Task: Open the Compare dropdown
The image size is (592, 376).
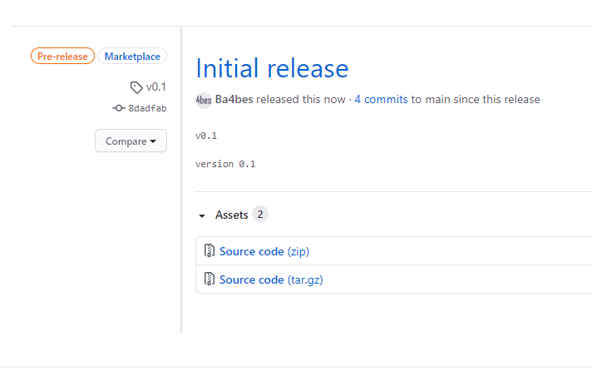Action: pyautogui.click(x=131, y=141)
